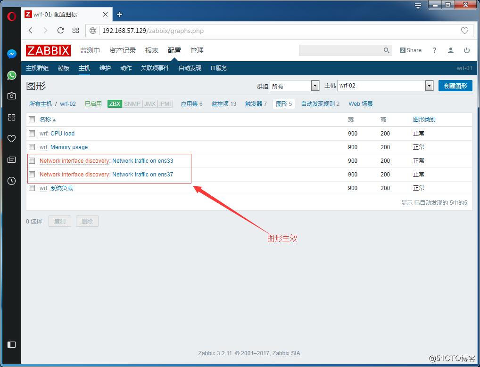Click the Zabbix search magnifier icon
The width and height of the screenshot is (480, 367).
click(x=386, y=50)
